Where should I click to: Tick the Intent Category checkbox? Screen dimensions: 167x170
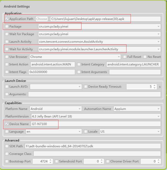click(x=79, y=64)
